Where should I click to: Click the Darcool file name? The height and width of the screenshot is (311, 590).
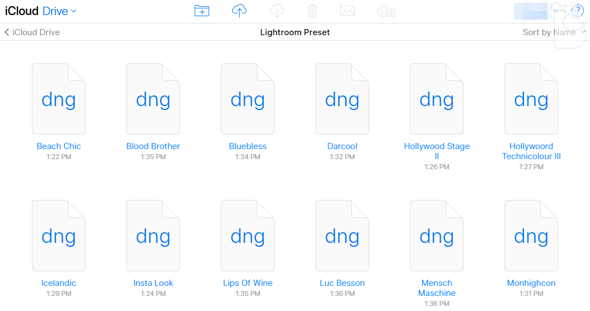coord(342,146)
